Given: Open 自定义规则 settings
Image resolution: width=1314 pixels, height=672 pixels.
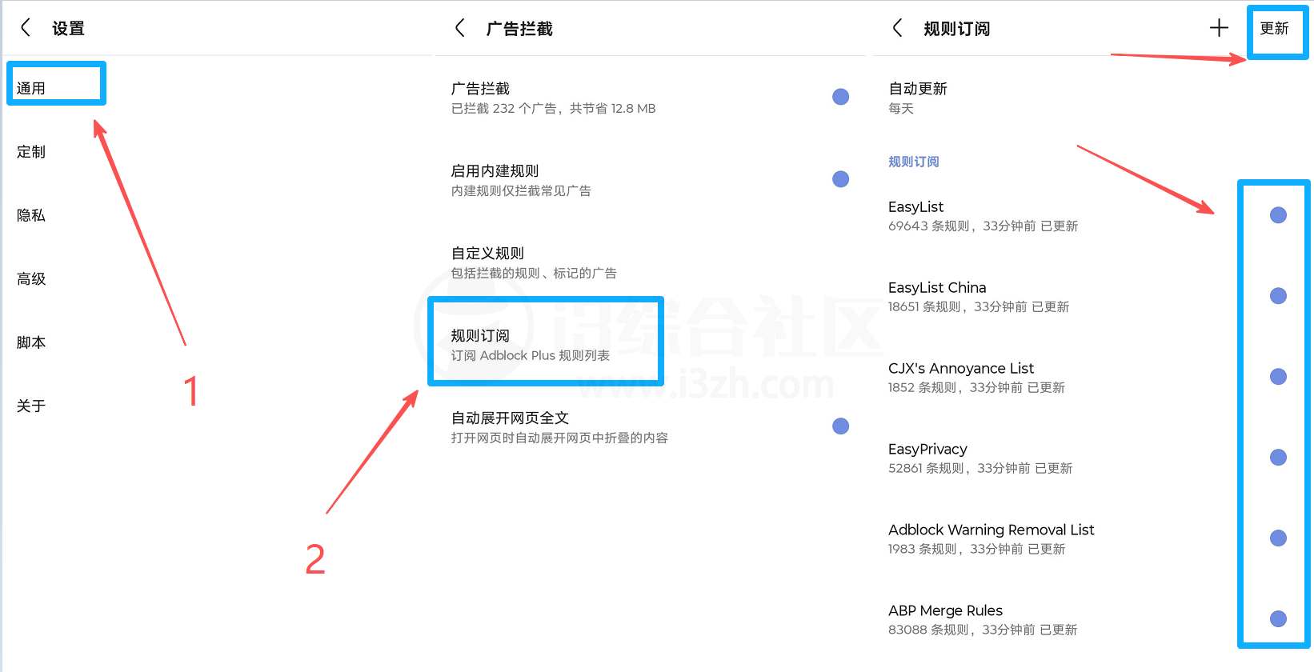Looking at the screenshot, I should coord(534,262).
